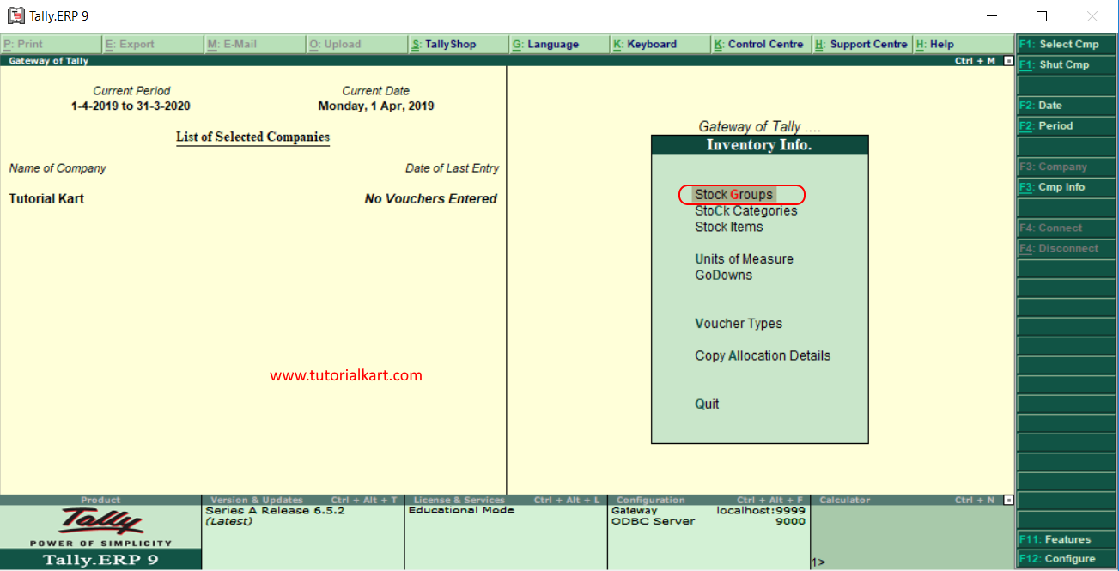Click the Tally.ERP 9 title bar icon
Screen dimensions: 1119x571
(x=15, y=15)
